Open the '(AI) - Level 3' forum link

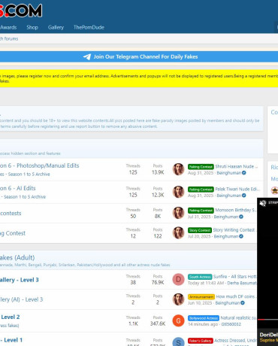21,299
